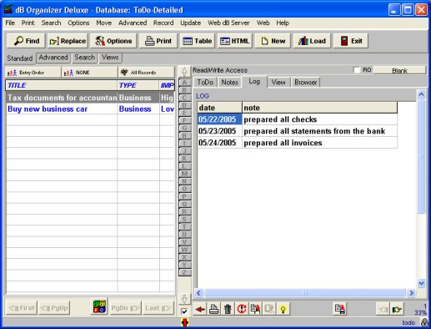Click the Print toolbar button
This screenshot has height=329, width=431.
158,41
